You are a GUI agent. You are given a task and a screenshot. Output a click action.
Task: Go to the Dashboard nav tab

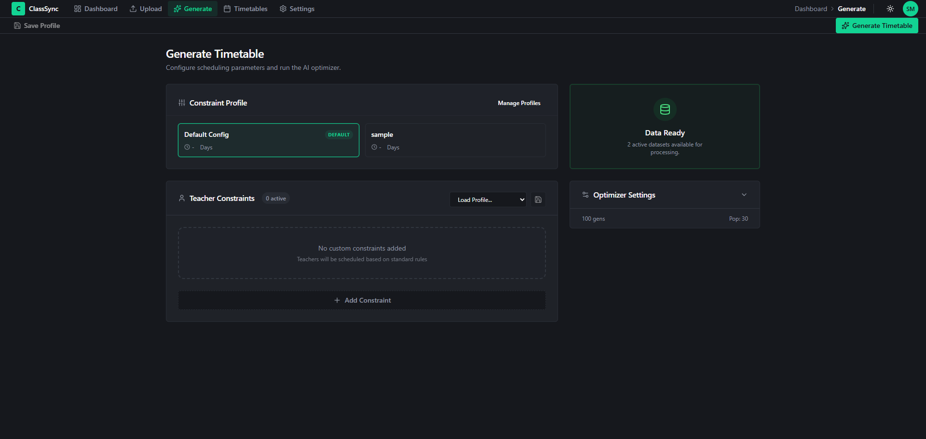click(95, 9)
